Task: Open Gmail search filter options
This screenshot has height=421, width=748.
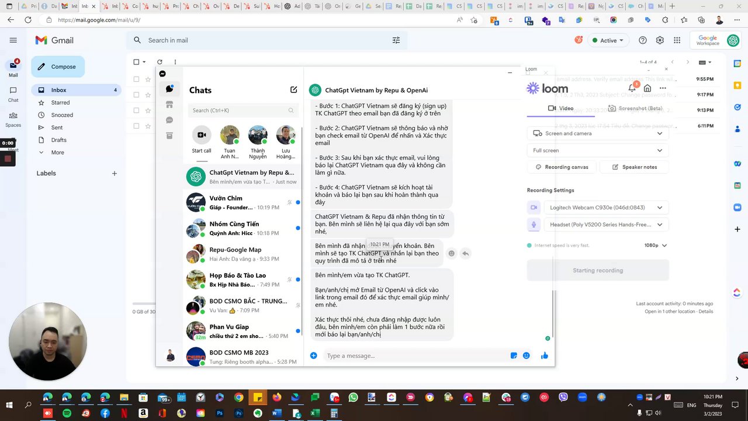Action: tap(396, 40)
